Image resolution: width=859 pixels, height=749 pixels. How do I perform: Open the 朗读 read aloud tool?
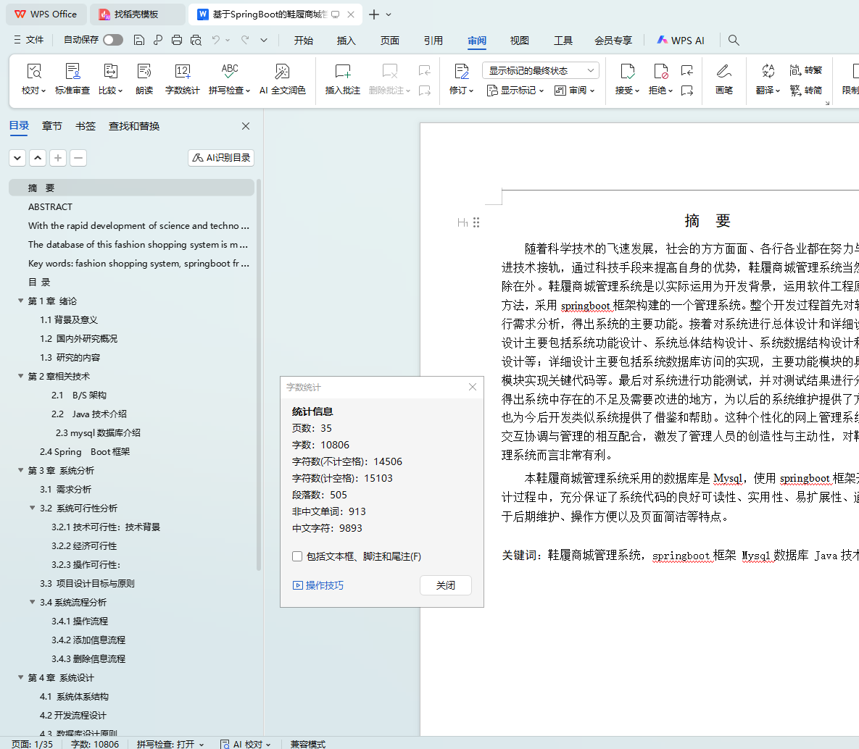click(144, 72)
